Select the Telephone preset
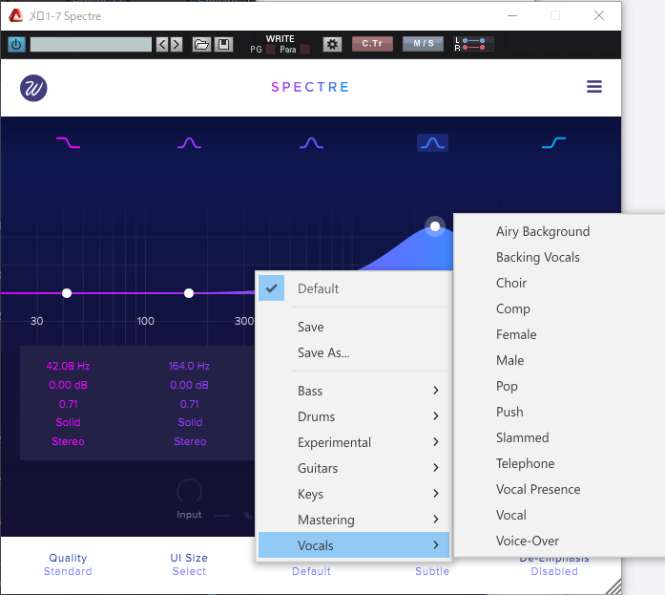The height and width of the screenshot is (595, 665). click(560, 463)
